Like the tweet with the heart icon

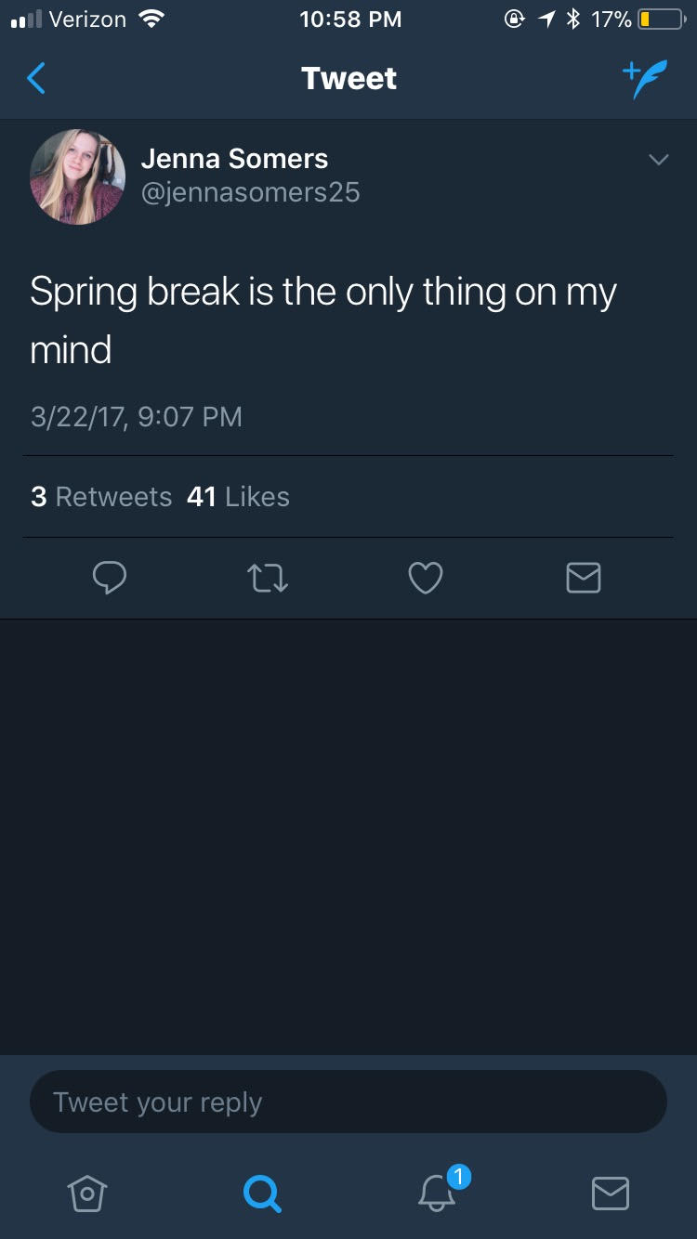(x=426, y=578)
